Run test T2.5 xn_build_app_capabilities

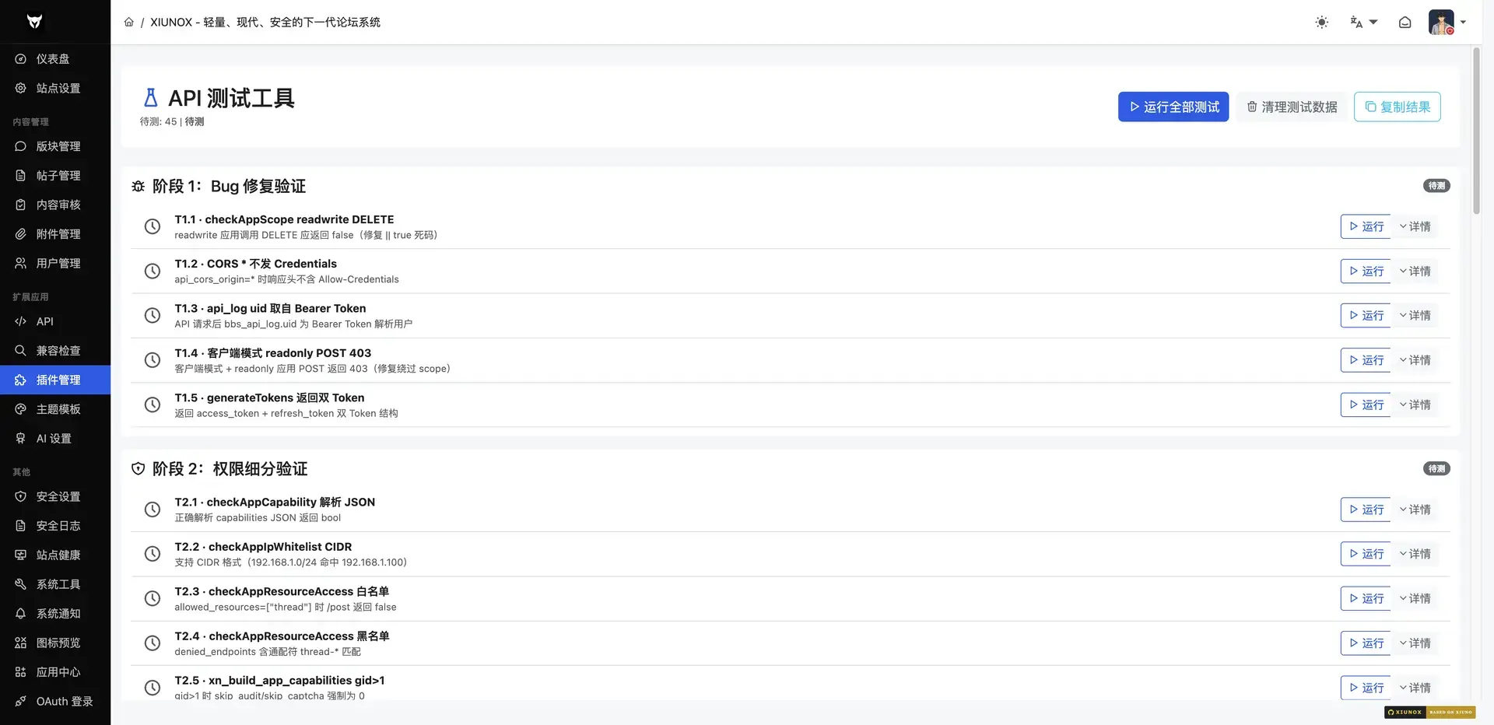point(1366,688)
